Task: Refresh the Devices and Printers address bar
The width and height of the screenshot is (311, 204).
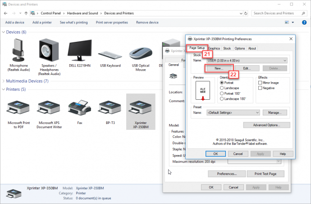Action: pos(246,13)
